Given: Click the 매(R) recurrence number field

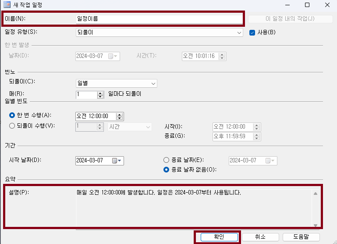Looking at the screenshot, I should [87, 95].
